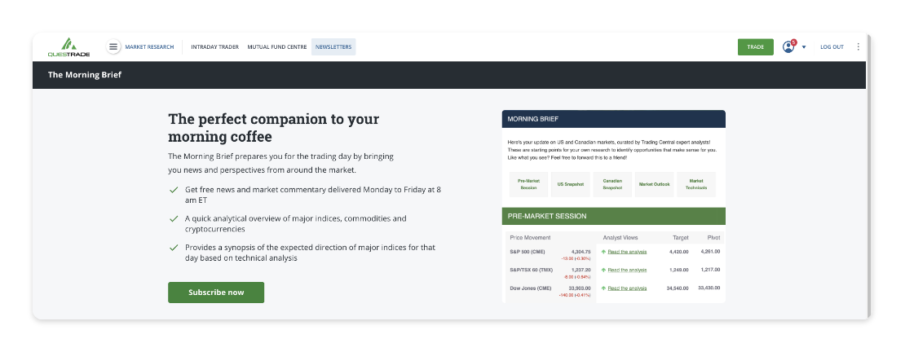
Task: Choose the Market Outlook tile
Action: click(x=654, y=184)
